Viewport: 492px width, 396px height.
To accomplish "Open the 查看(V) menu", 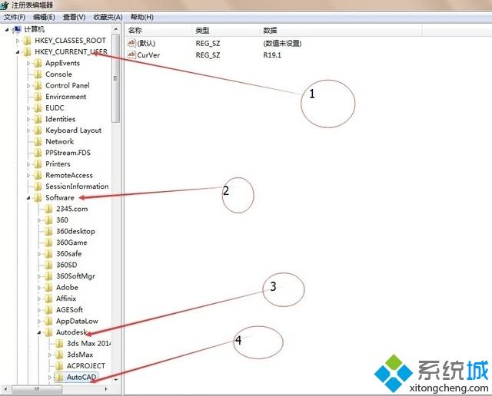I will click(x=74, y=17).
